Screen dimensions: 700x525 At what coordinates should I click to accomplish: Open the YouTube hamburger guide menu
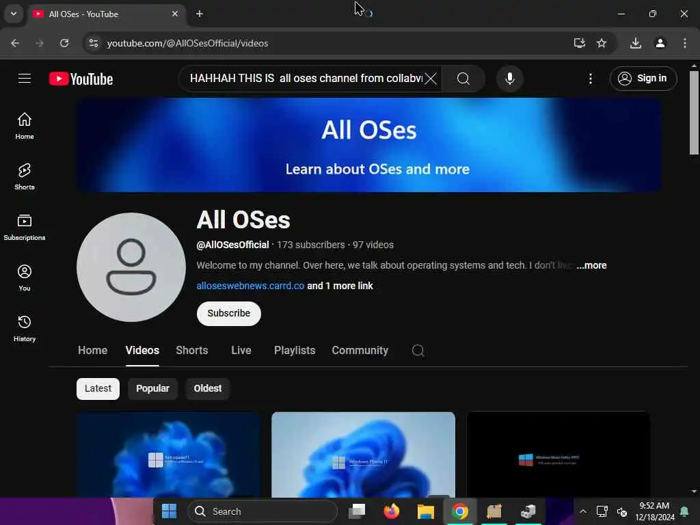pyautogui.click(x=25, y=79)
